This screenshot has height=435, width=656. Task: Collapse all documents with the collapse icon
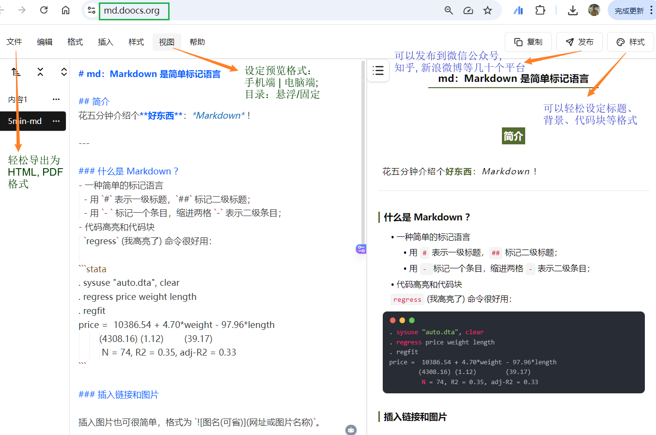[40, 71]
